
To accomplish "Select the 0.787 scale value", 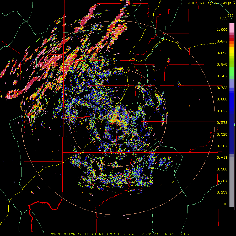I will [222, 76].
